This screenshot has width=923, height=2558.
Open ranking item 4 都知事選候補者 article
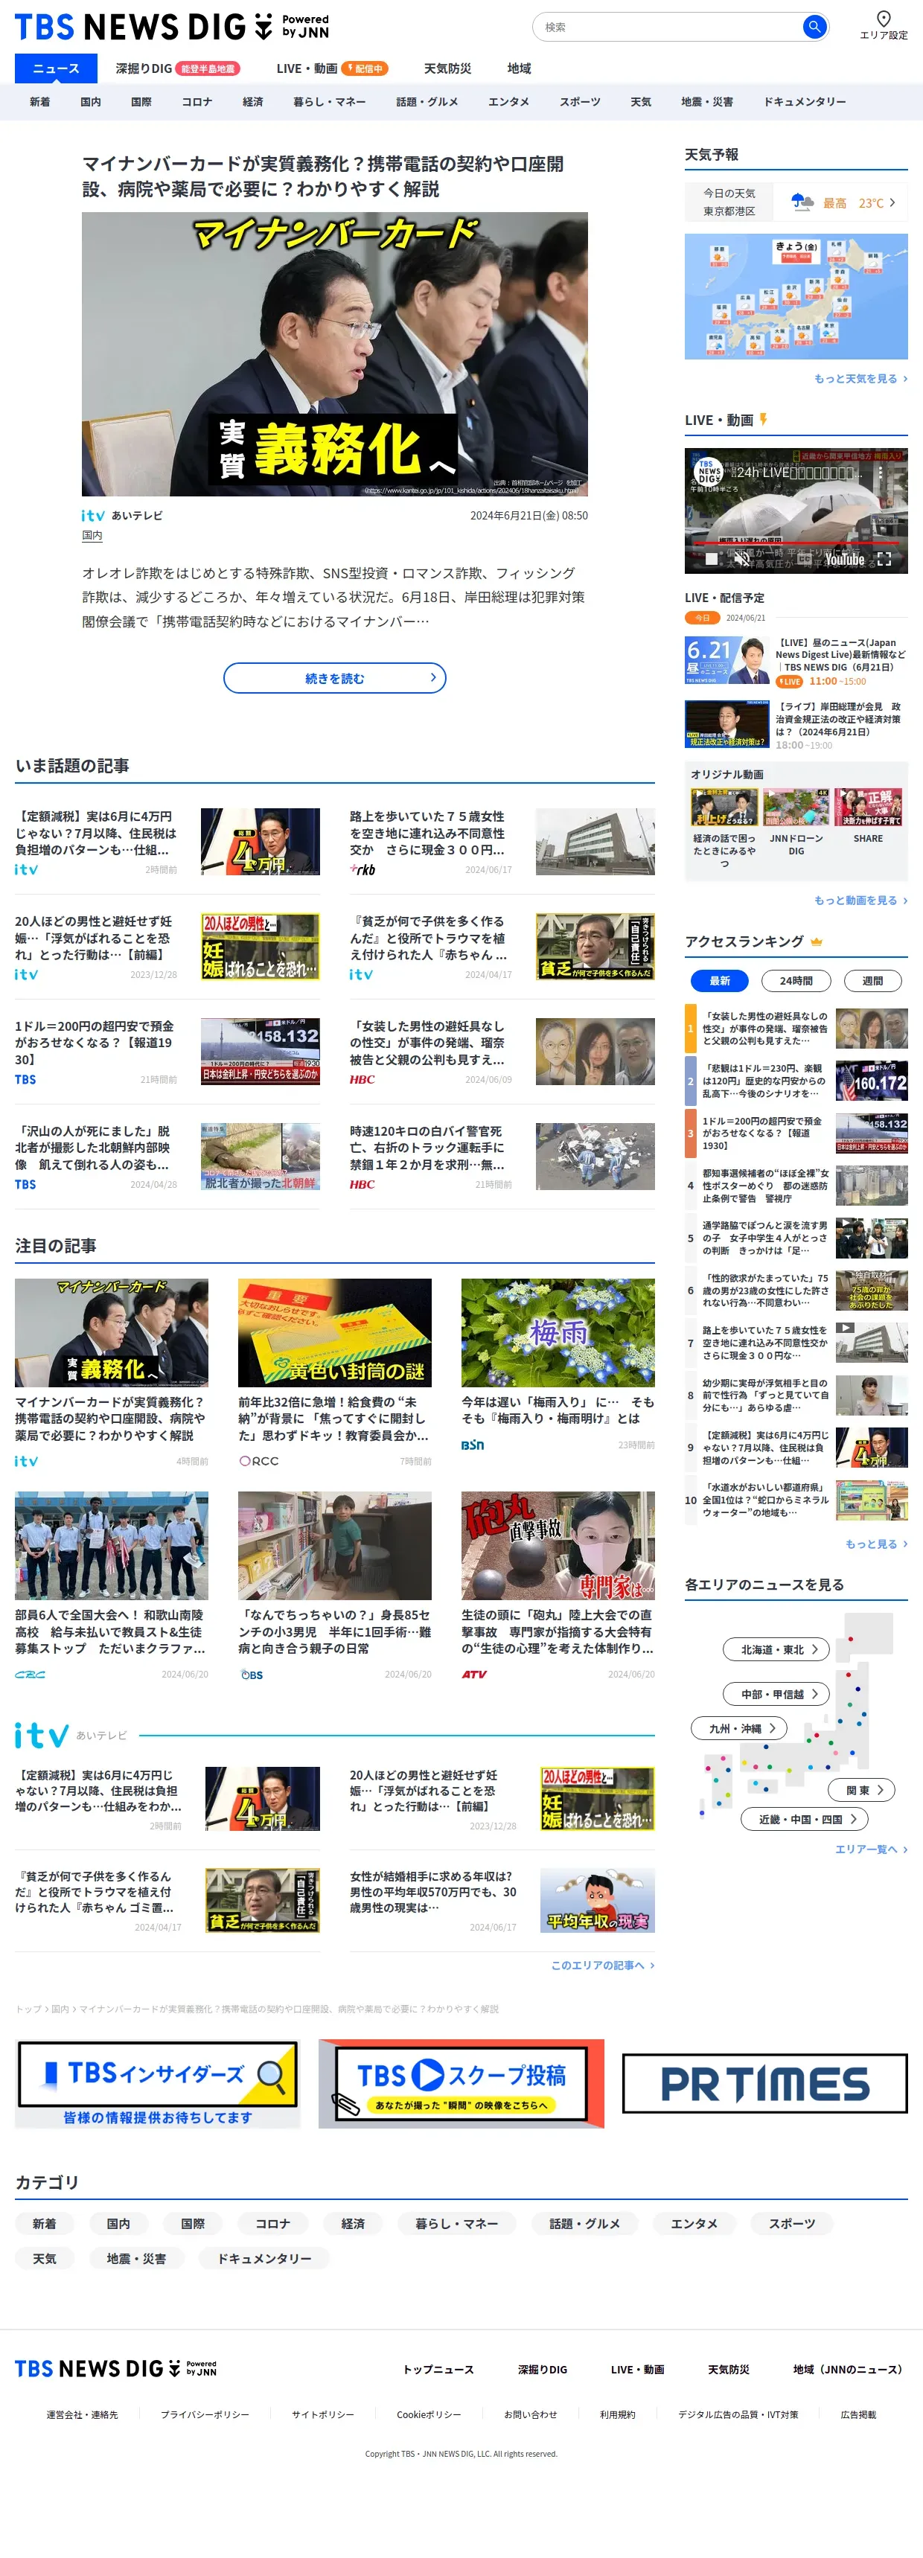(796, 1186)
